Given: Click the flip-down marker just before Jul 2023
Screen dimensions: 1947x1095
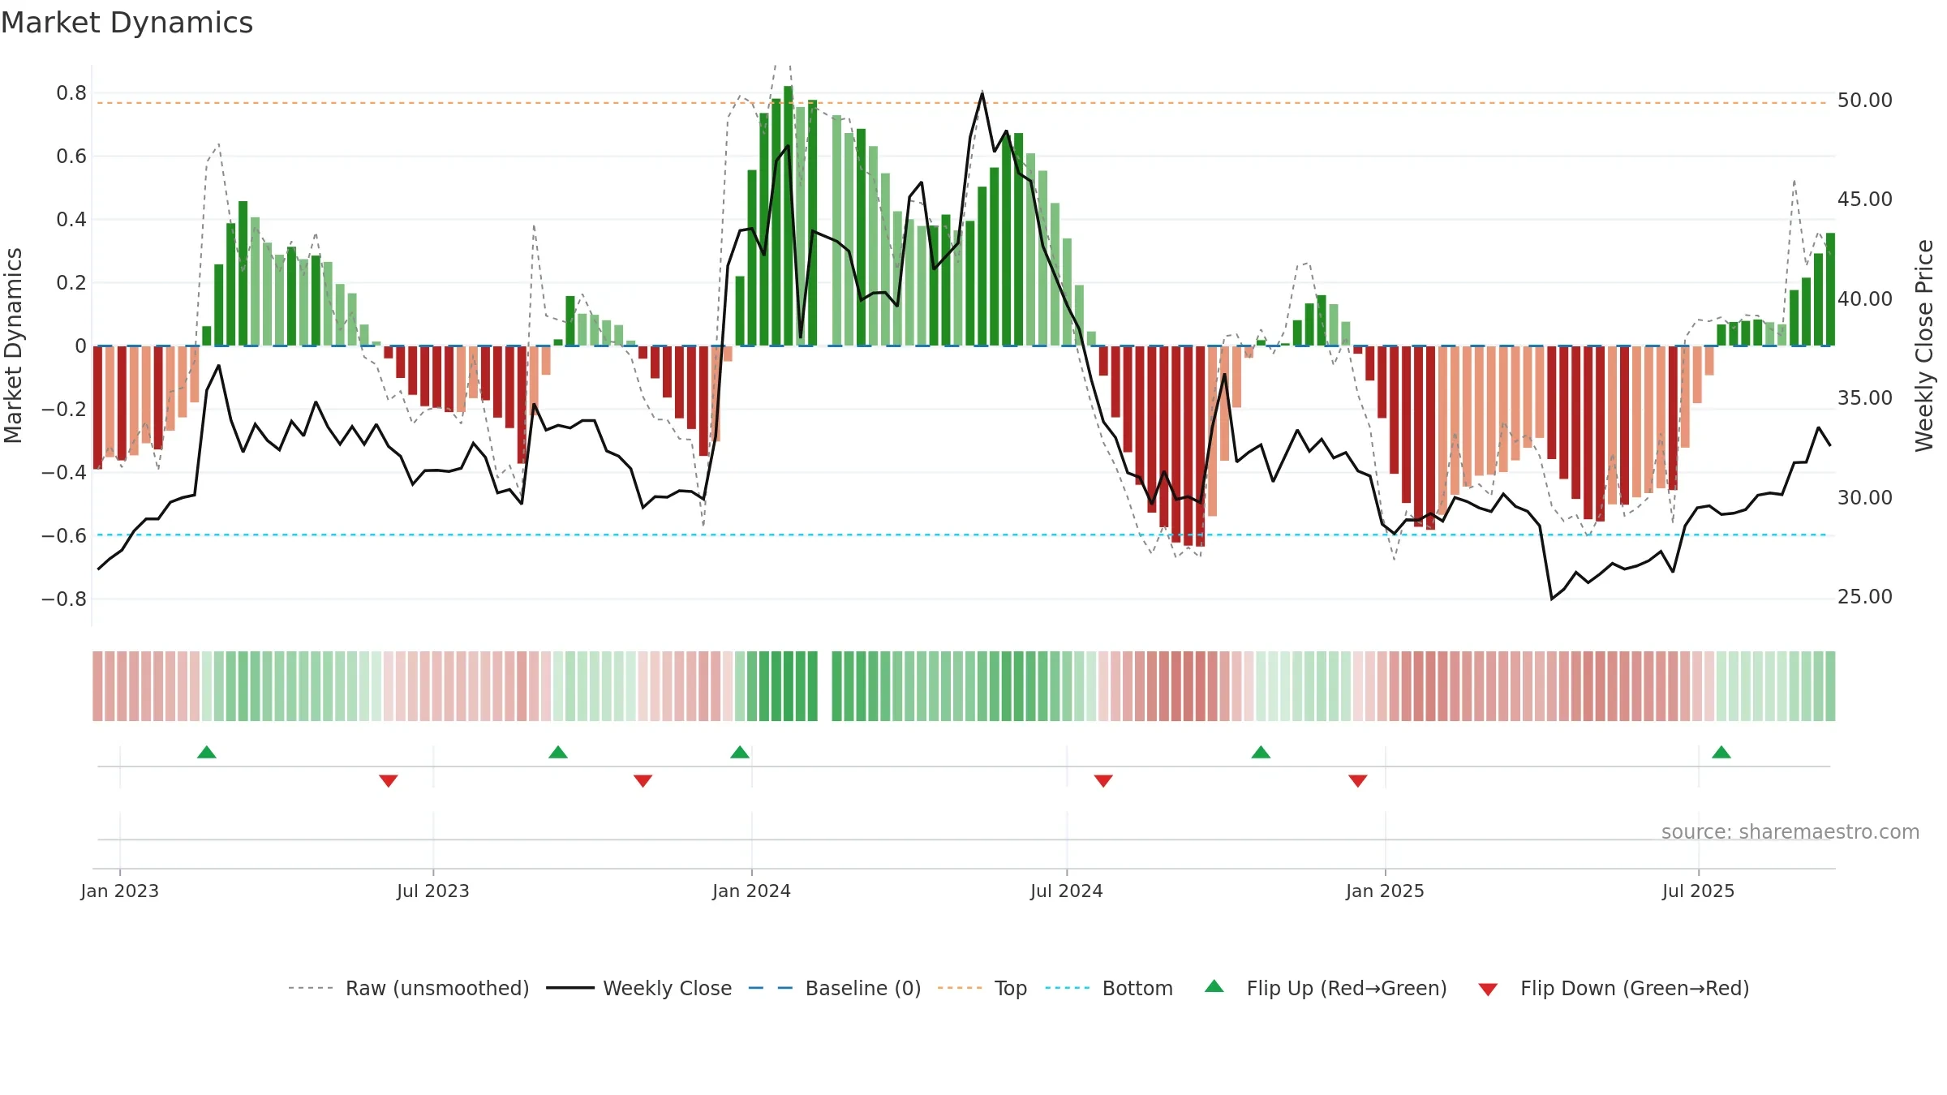Looking at the screenshot, I should pyautogui.click(x=389, y=780).
